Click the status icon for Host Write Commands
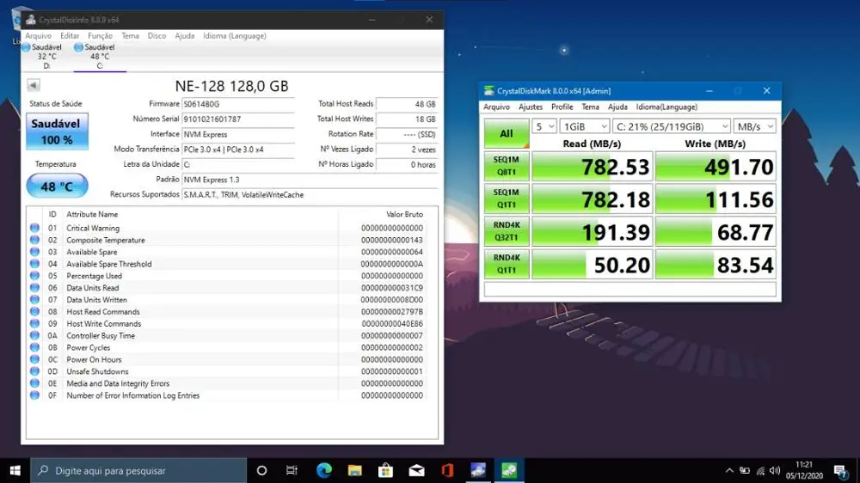This screenshot has width=860, height=483. (x=34, y=323)
